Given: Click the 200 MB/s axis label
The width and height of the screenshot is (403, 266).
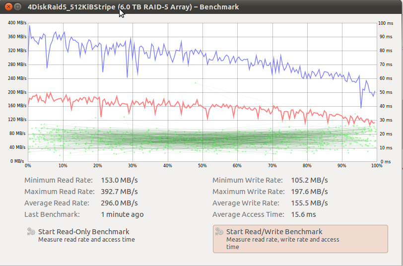Looking at the screenshot, I should [17, 92].
